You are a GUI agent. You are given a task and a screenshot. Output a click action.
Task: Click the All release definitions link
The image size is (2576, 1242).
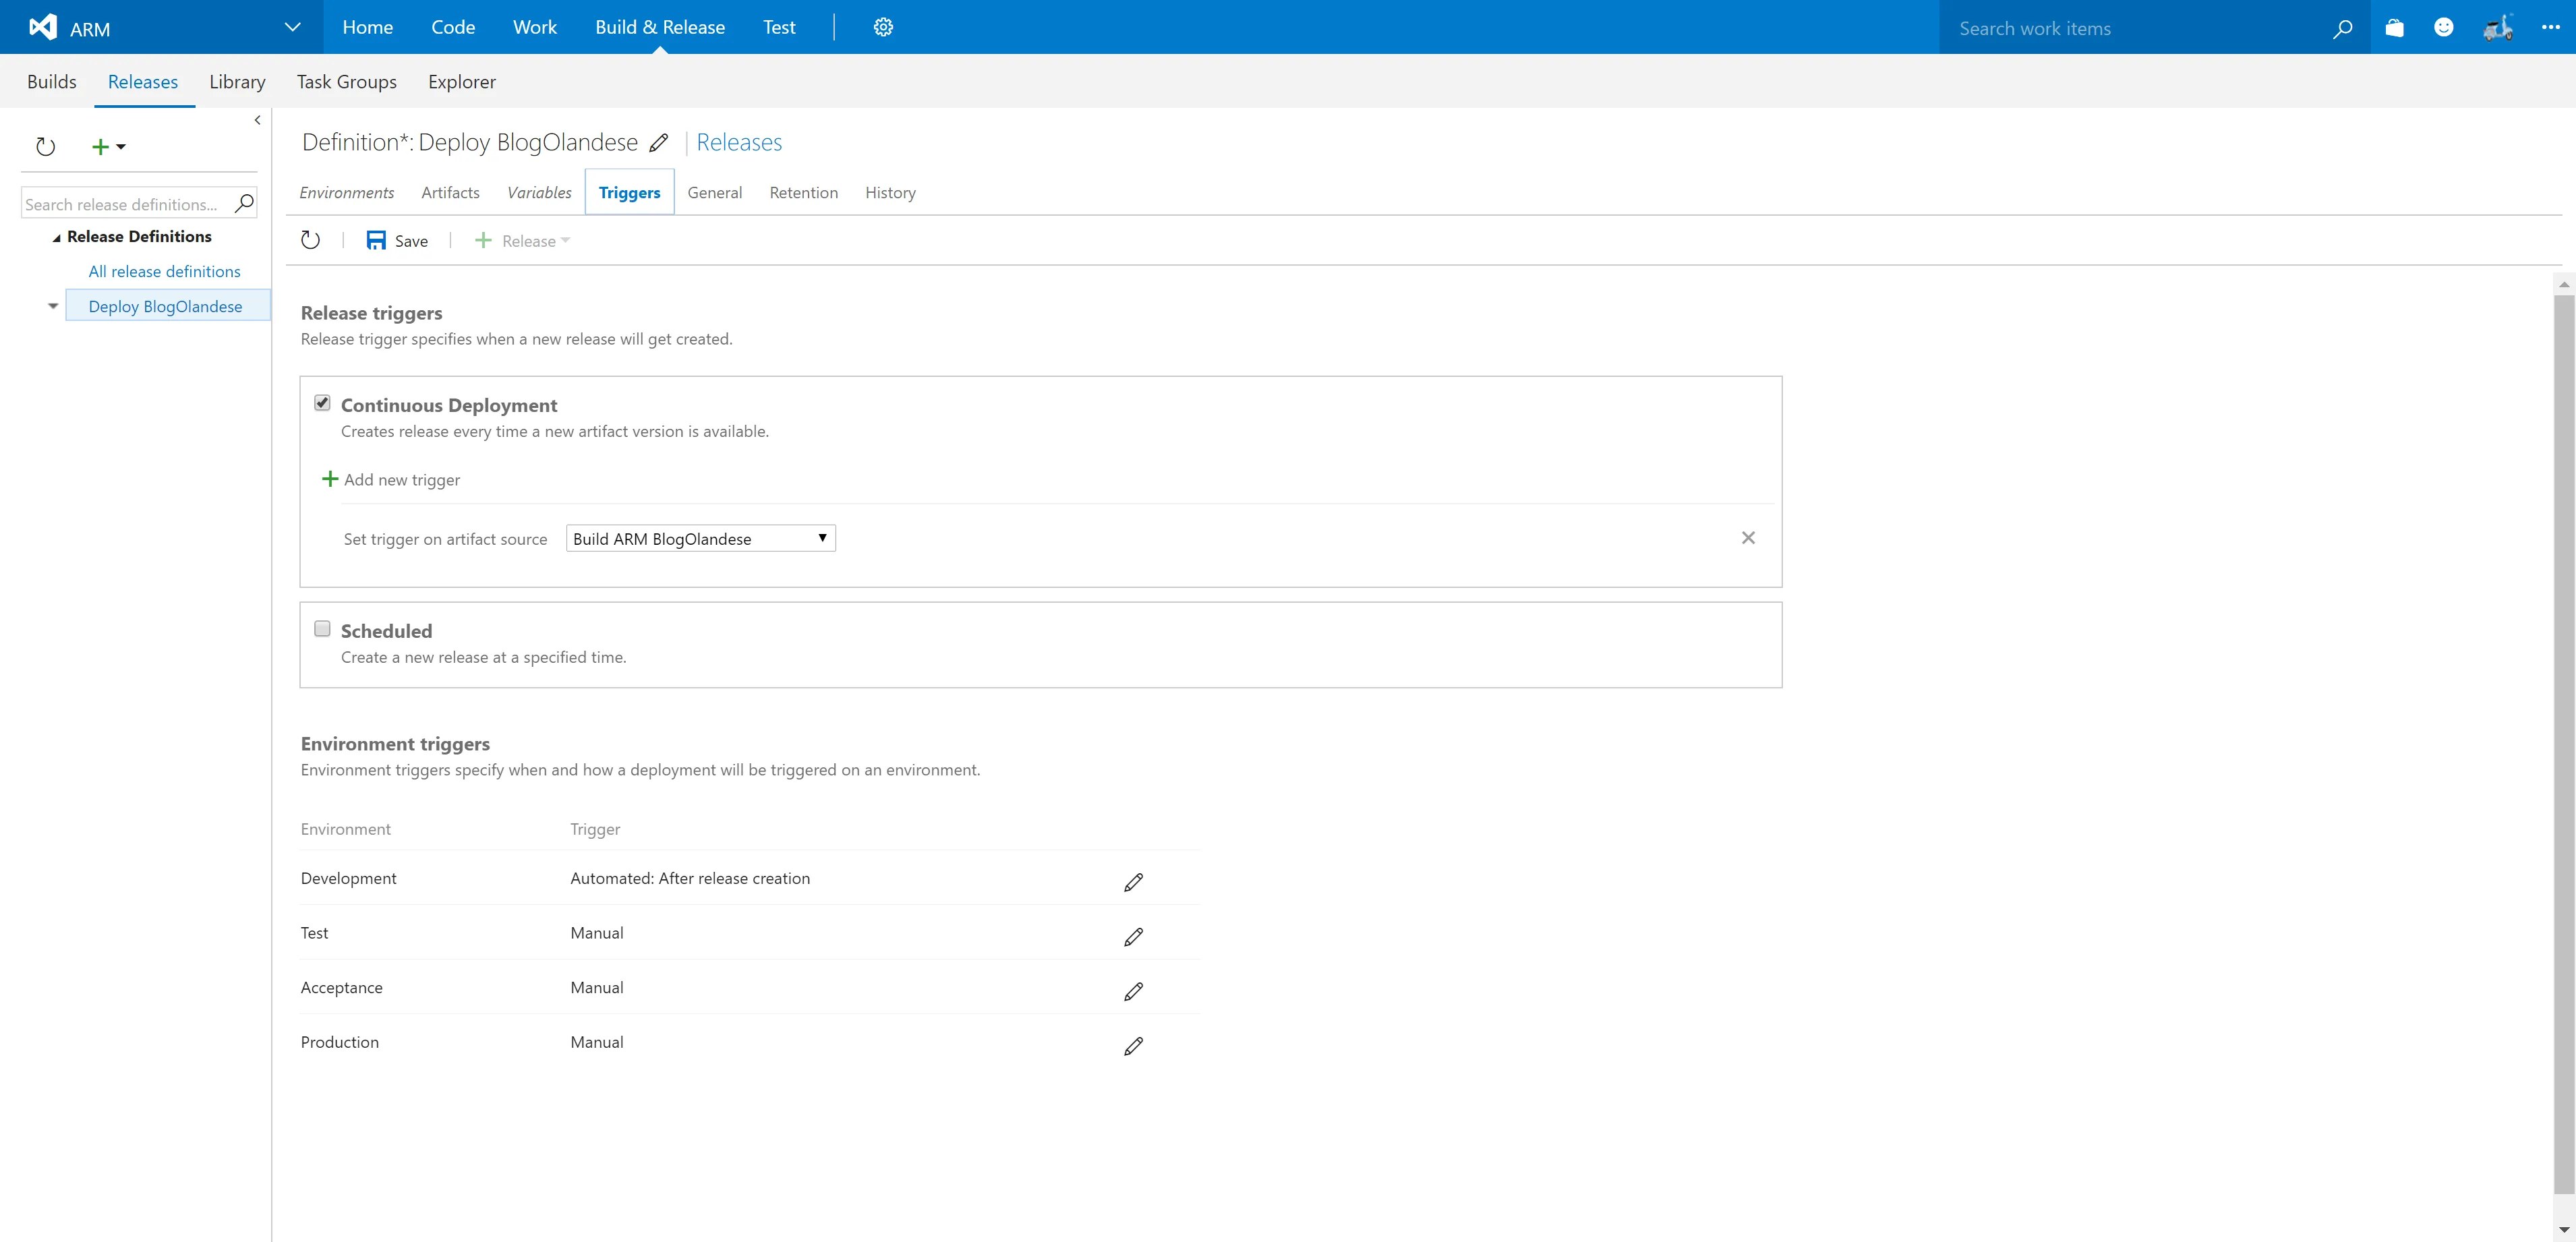[x=164, y=271]
